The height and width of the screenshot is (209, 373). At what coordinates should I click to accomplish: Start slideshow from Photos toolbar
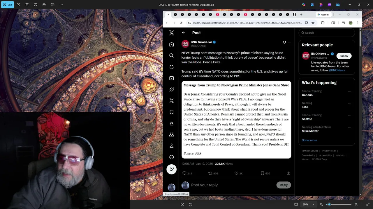pos(52,5)
